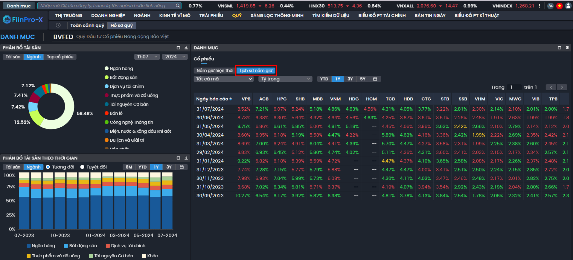
Task: Click the clock history icon beside Toàn cảnh quỹ
Action: pyautogui.click(x=58, y=25)
